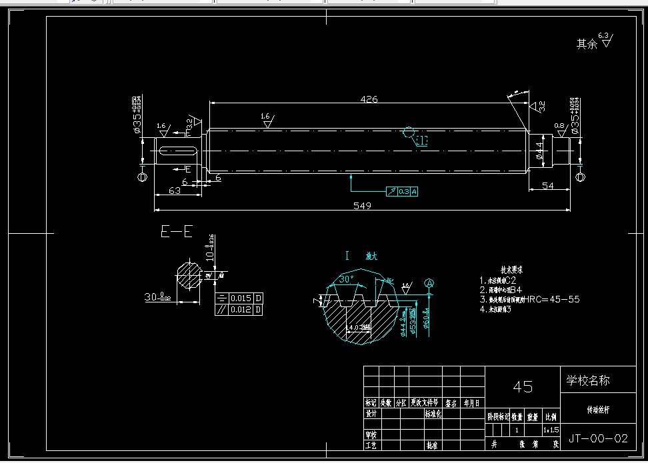Select the ø60 diameter dimension in detail view

coord(426,318)
